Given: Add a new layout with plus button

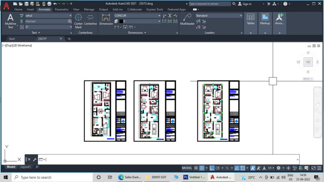Looking at the screenshot, I should (37, 167).
